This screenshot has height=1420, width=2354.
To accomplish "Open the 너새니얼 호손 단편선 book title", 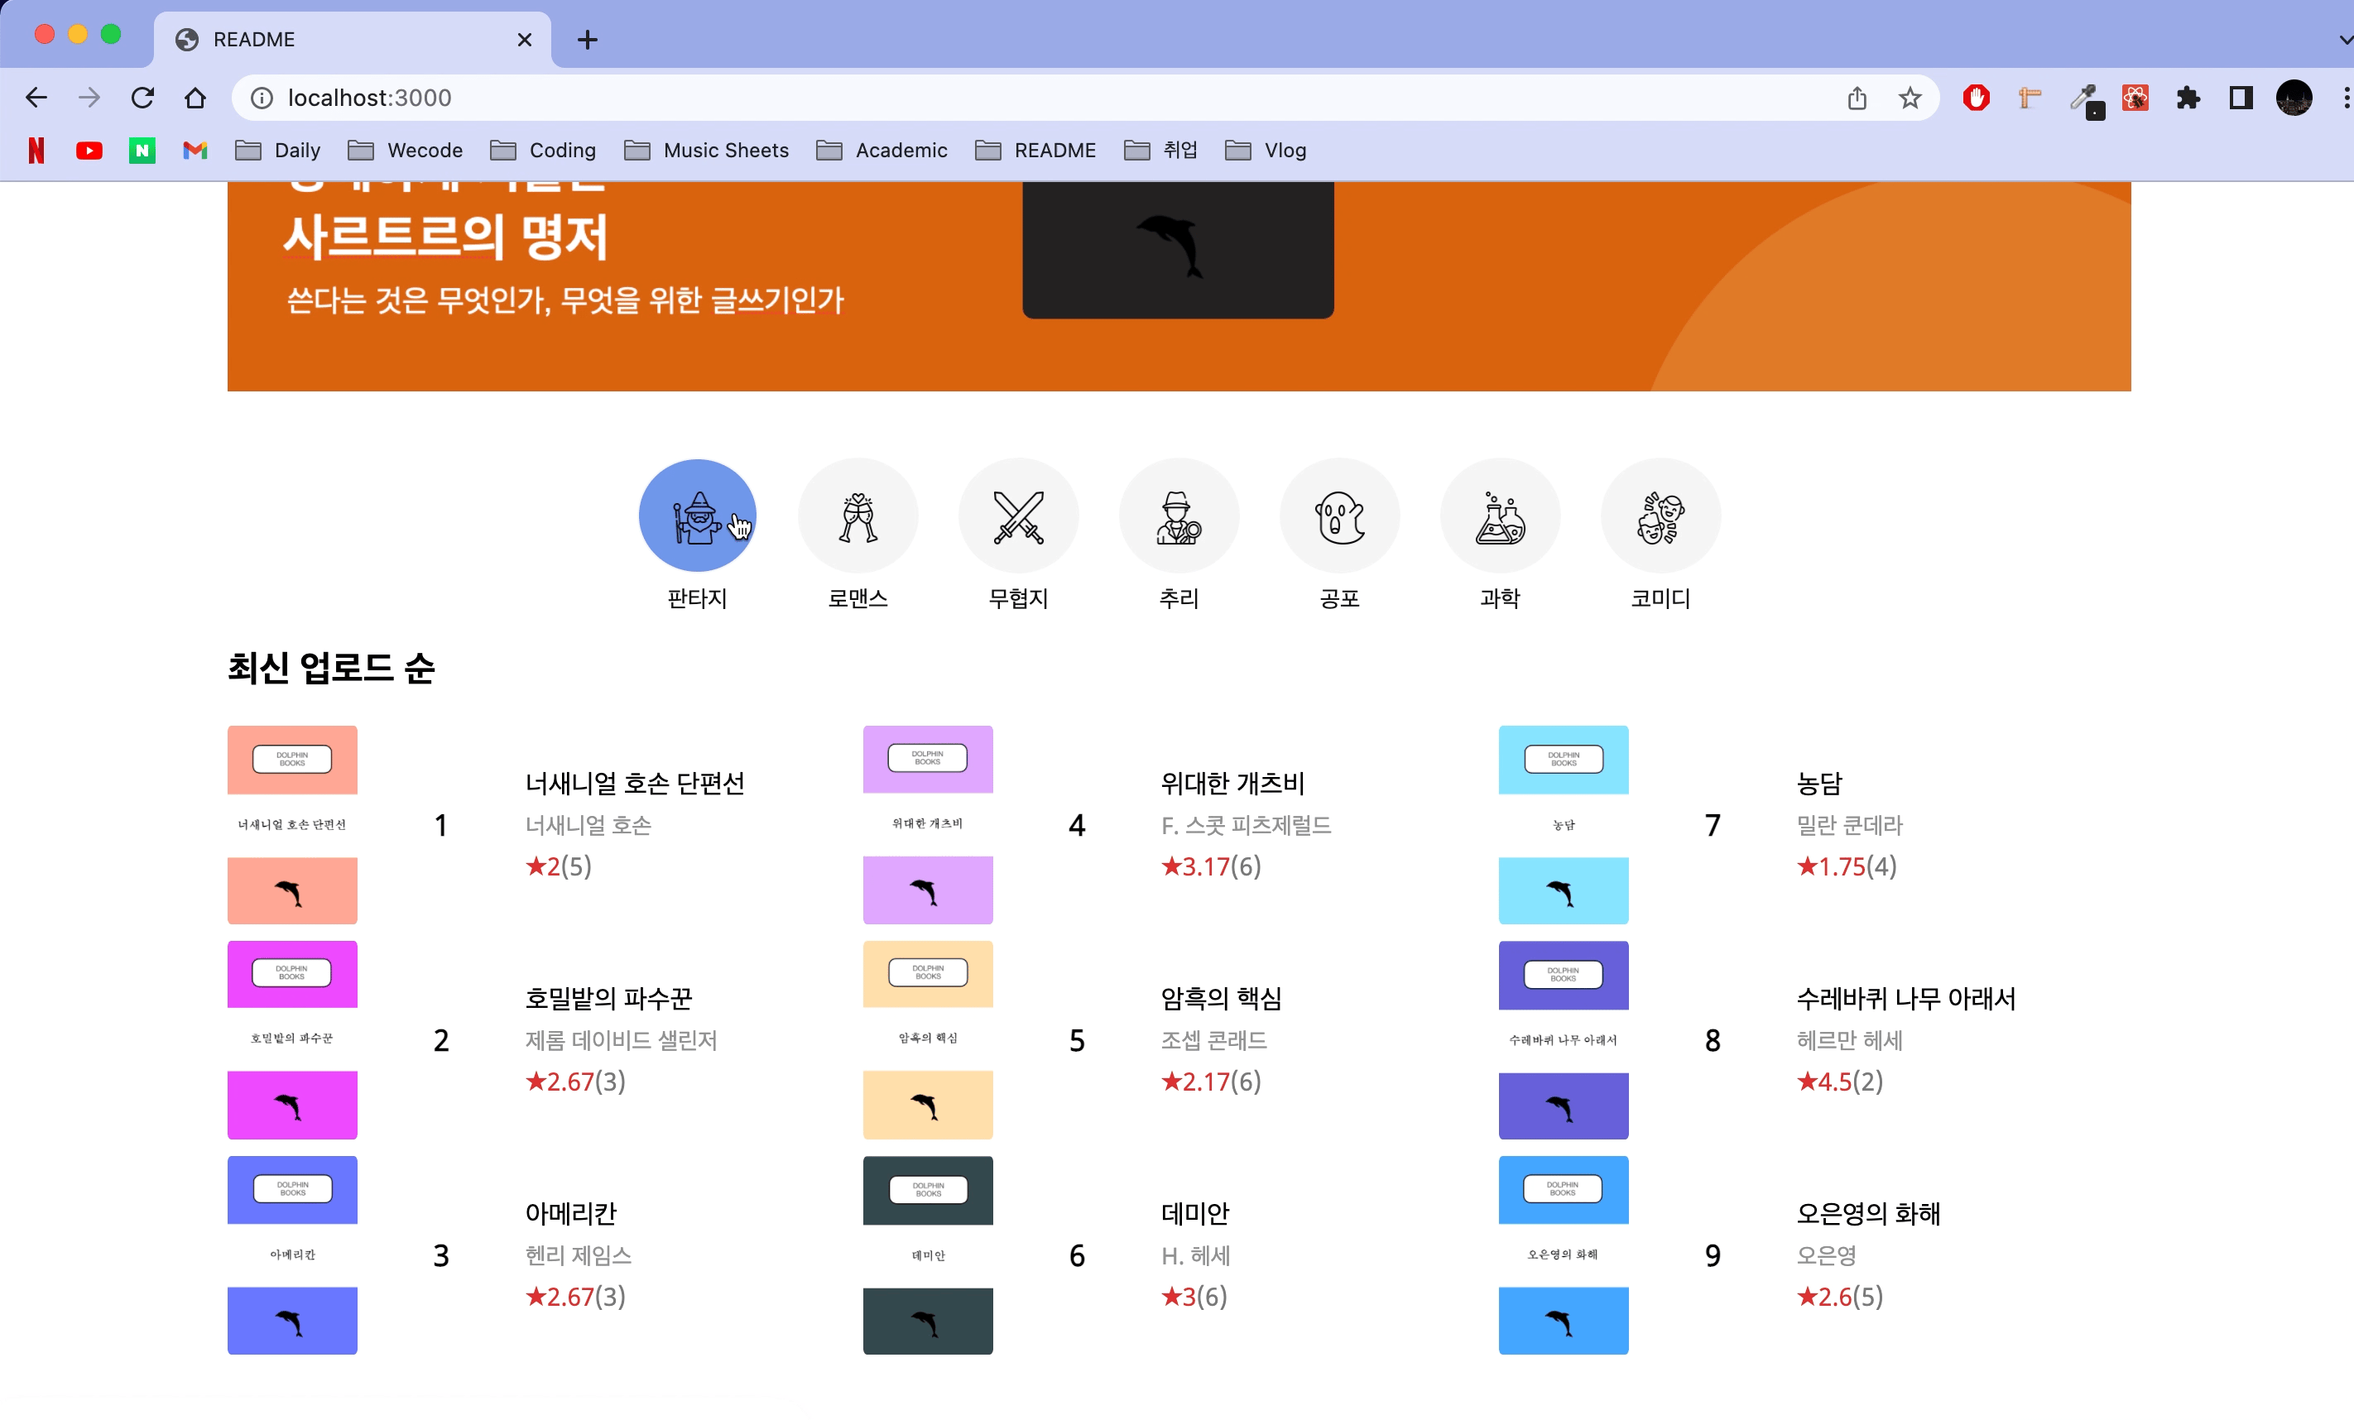I will (x=634, y=783).
